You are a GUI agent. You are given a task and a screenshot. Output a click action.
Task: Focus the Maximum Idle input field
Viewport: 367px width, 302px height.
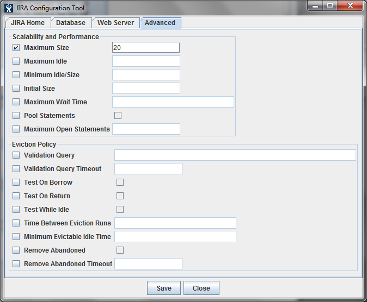(x=146, y=61)
